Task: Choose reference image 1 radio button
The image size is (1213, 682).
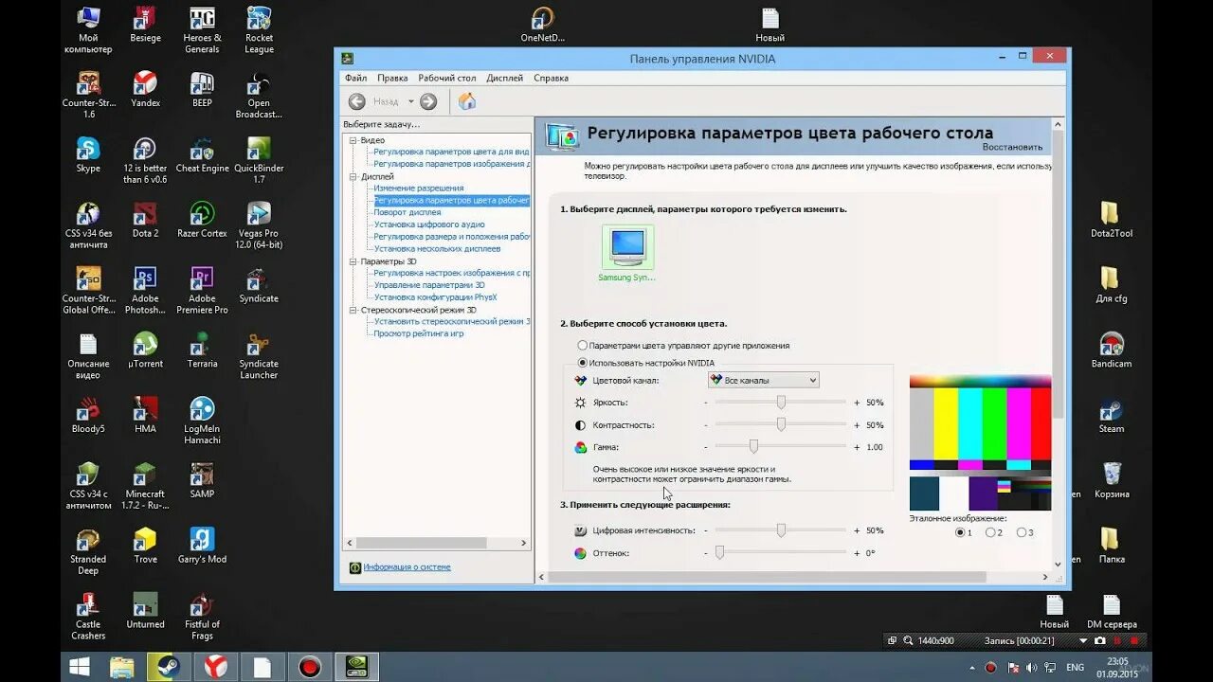Action: [961, 532]
